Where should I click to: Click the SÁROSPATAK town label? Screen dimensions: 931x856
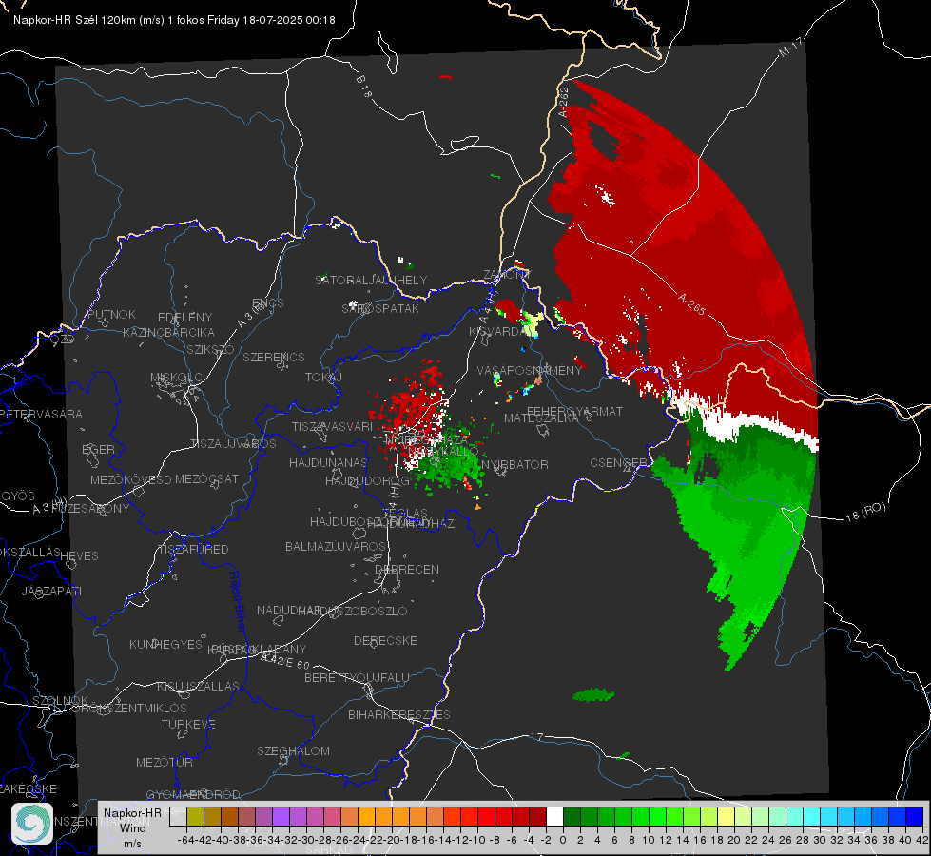pos(380,308)
